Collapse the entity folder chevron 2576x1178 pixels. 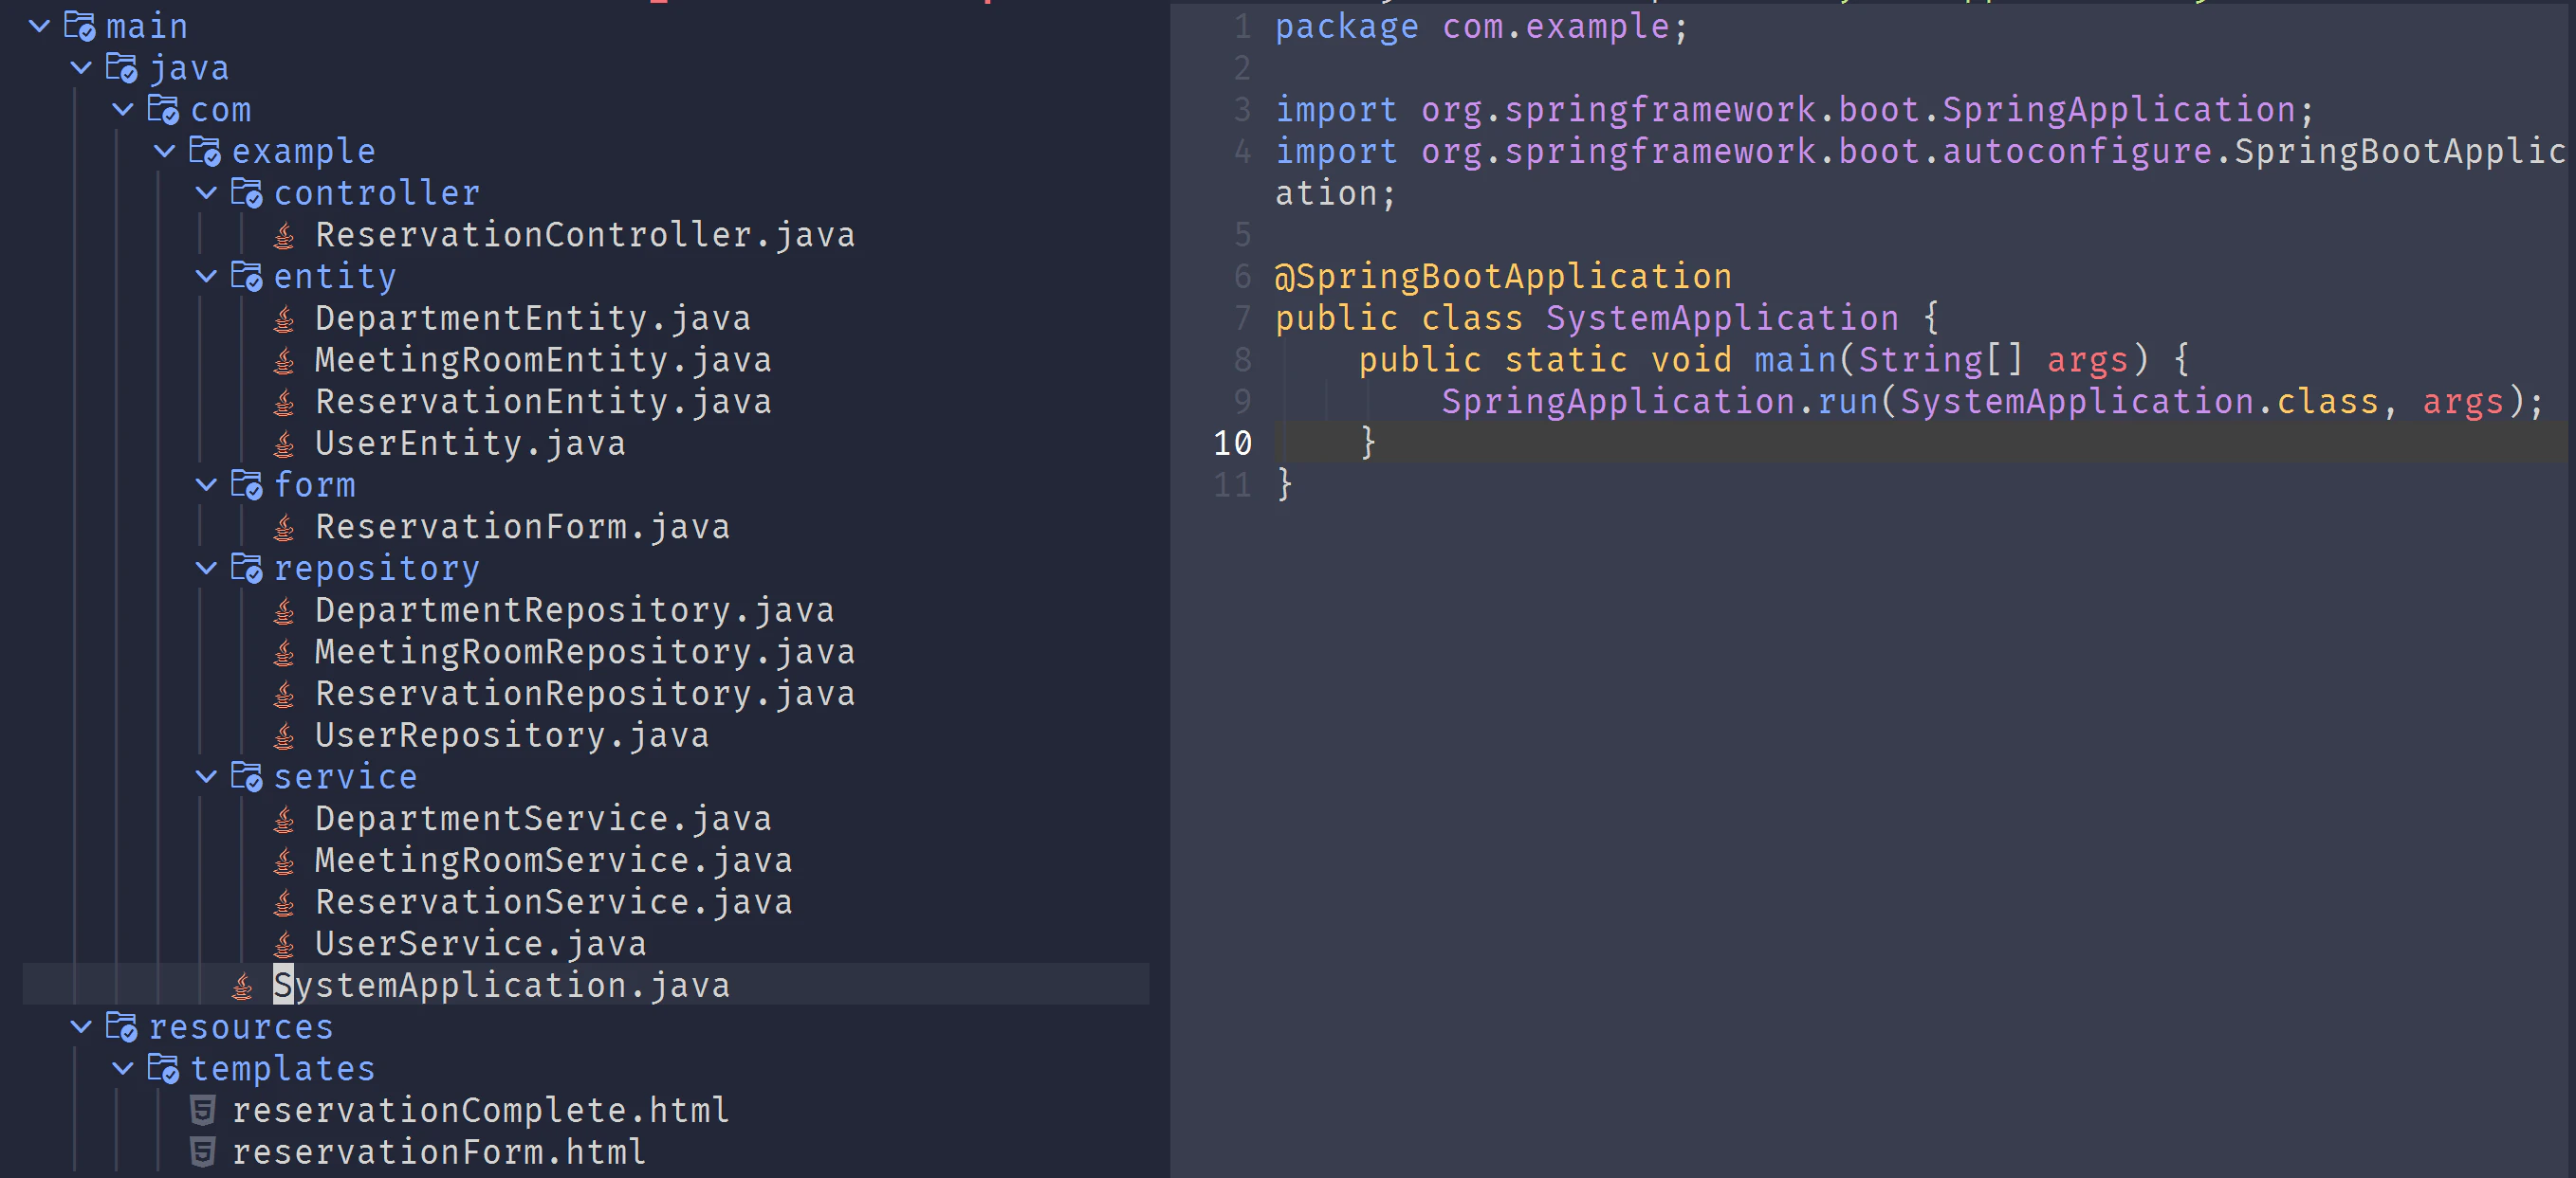click(207, 276)
